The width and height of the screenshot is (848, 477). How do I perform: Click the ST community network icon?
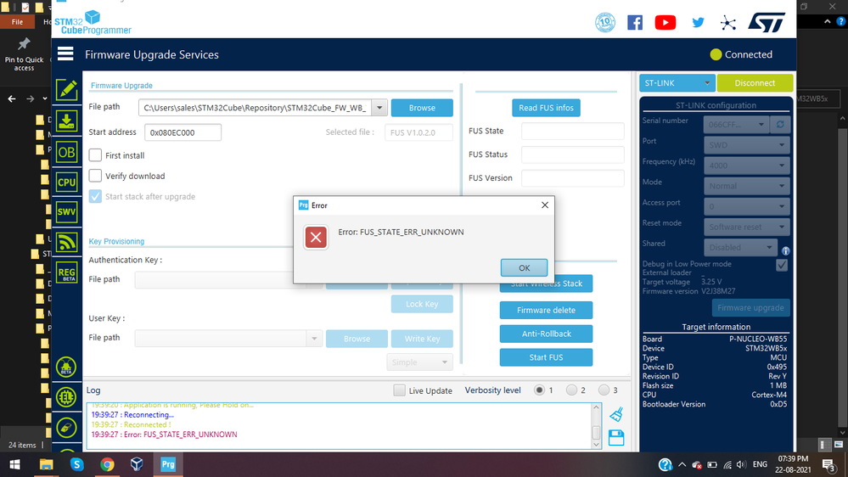pyautogui.click(x=728, y=23)
